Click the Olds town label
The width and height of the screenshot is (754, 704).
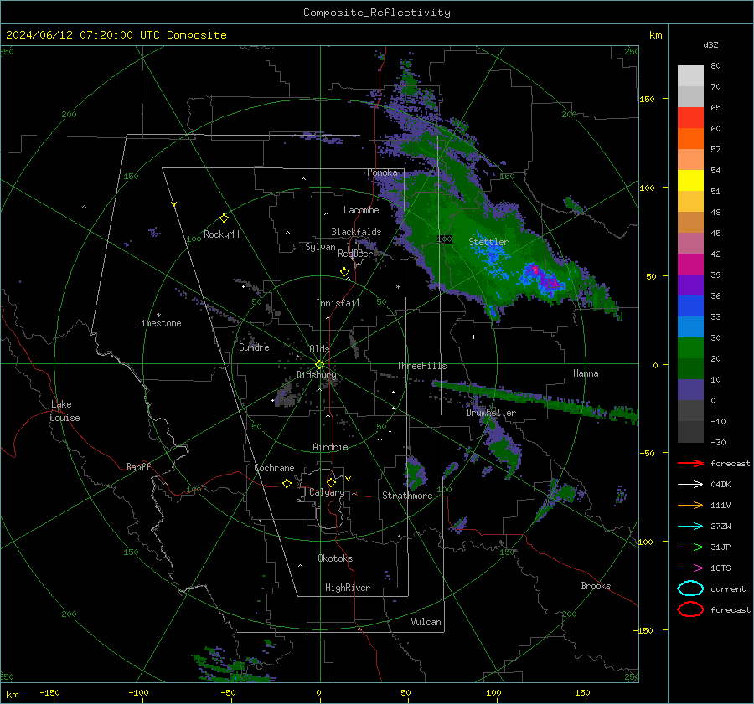coord(319,349)
